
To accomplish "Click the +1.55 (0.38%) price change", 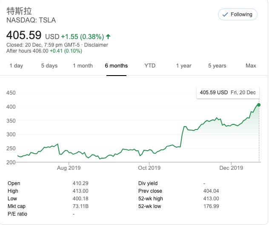I will (x=83, y=37).
